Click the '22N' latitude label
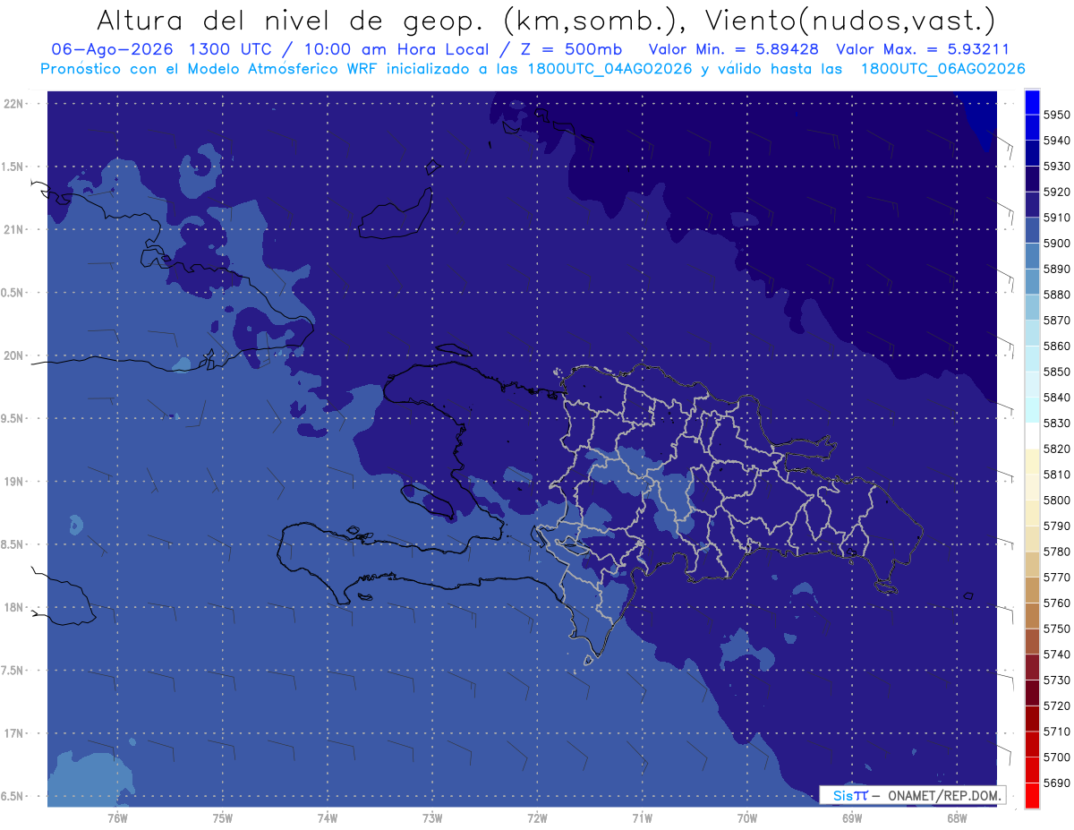1074x830 pixels. point(13,104)
